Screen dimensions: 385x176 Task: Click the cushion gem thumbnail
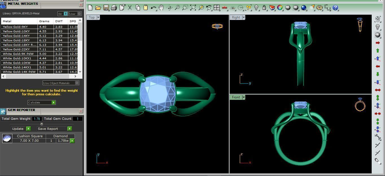tap(7, 138)
